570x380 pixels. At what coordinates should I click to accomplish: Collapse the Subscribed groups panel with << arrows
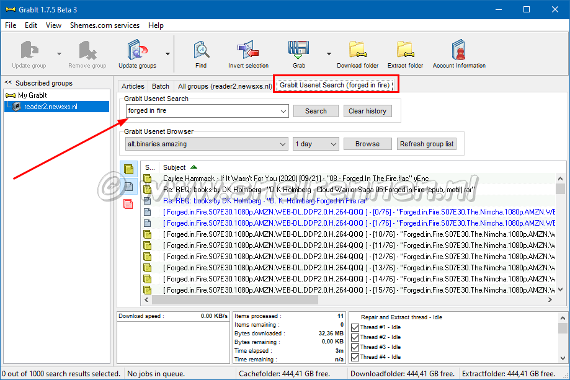(8, 82)
